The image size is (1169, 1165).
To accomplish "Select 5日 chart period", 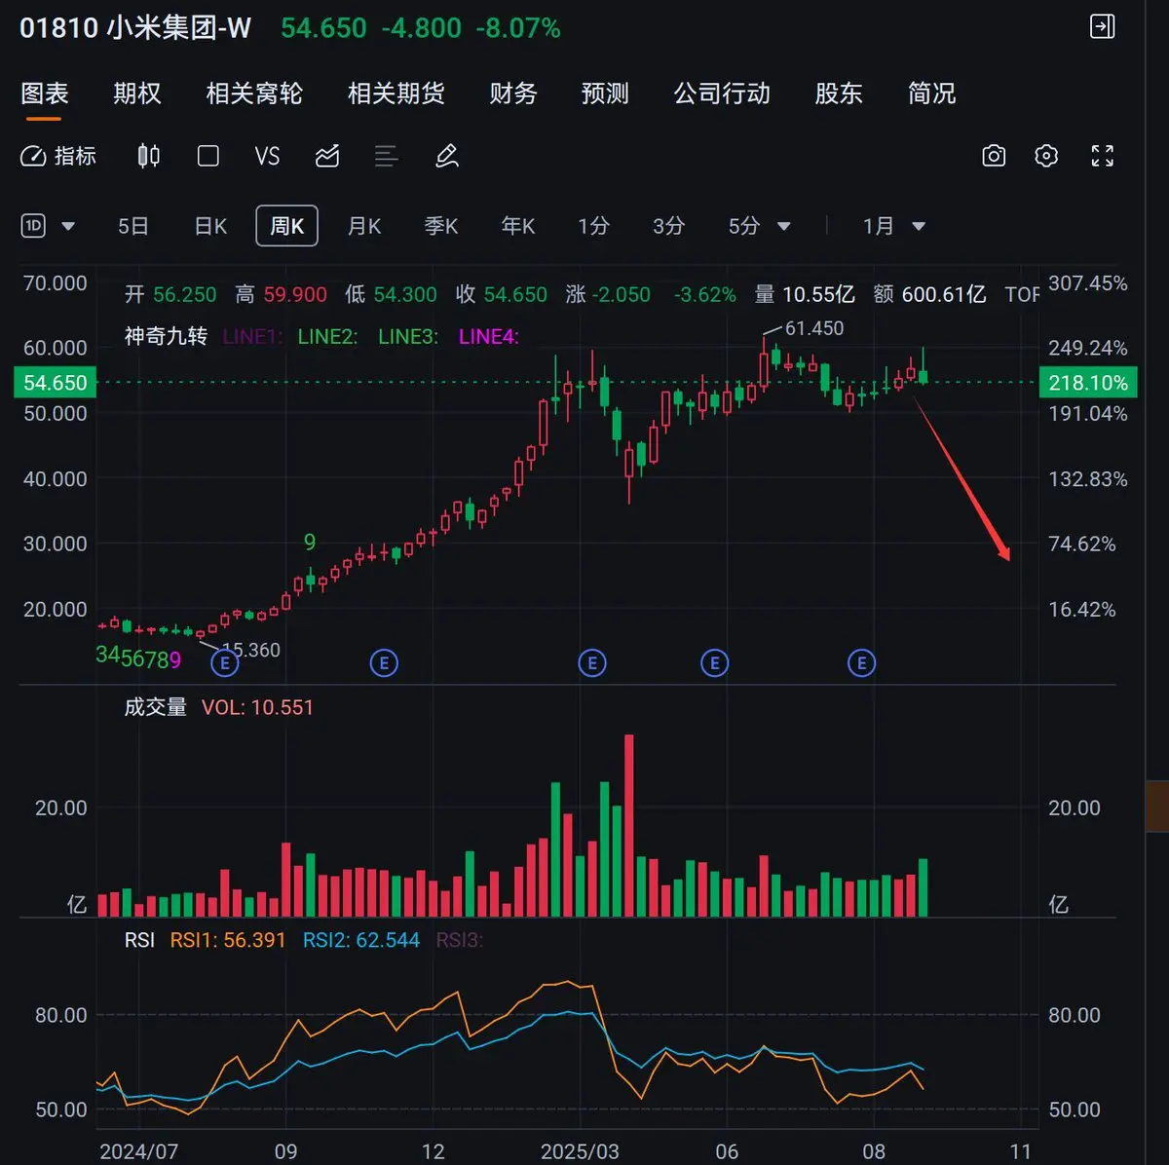I will click(x=133, y=226).
